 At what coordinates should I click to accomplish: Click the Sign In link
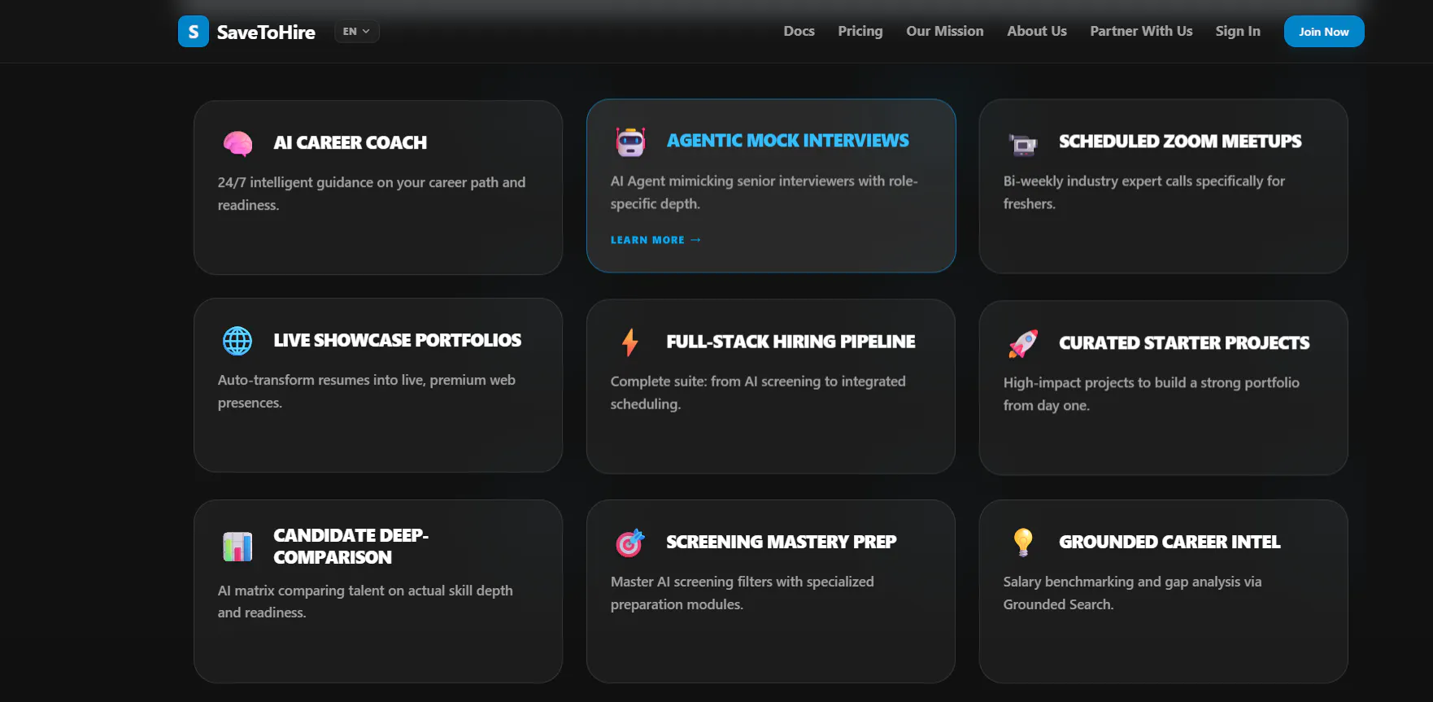coord(1238,31)
